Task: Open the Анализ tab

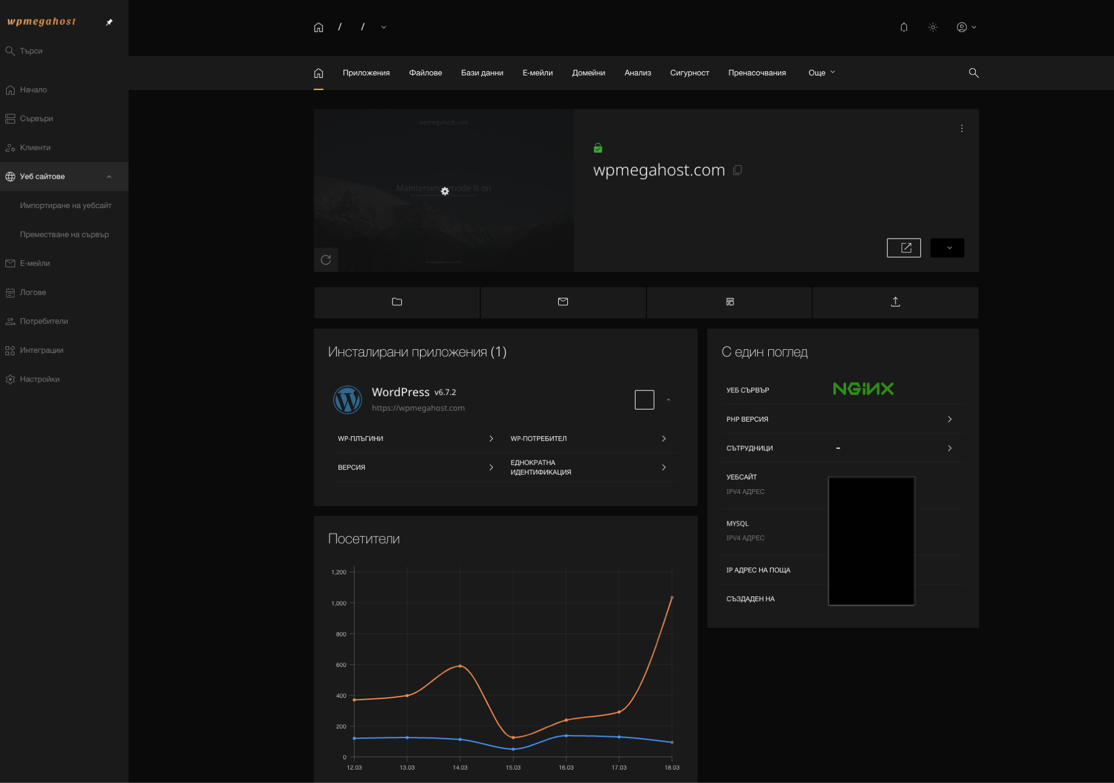Action: point(637,73)
